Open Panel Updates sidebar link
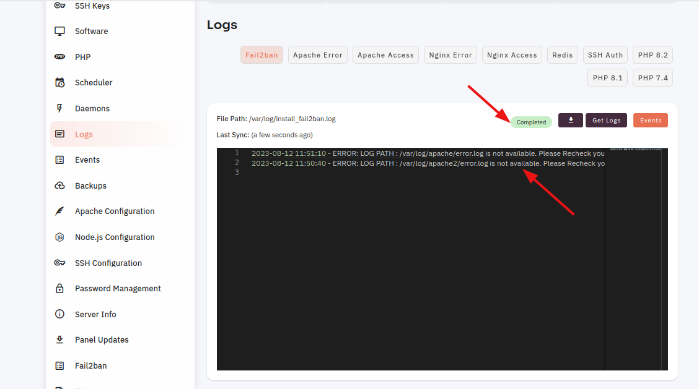Viewport: 699px width, 389px height. pyautogui.click(x=102, y=340)
